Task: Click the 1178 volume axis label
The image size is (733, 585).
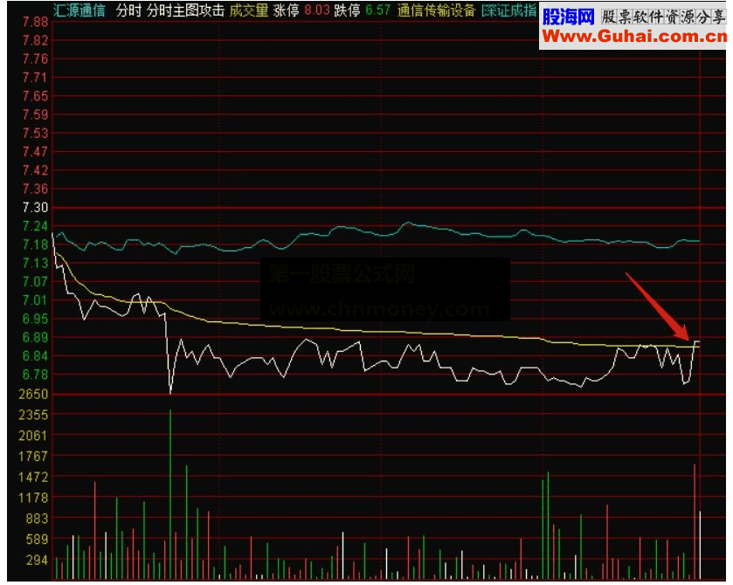Action: point(33,498)
